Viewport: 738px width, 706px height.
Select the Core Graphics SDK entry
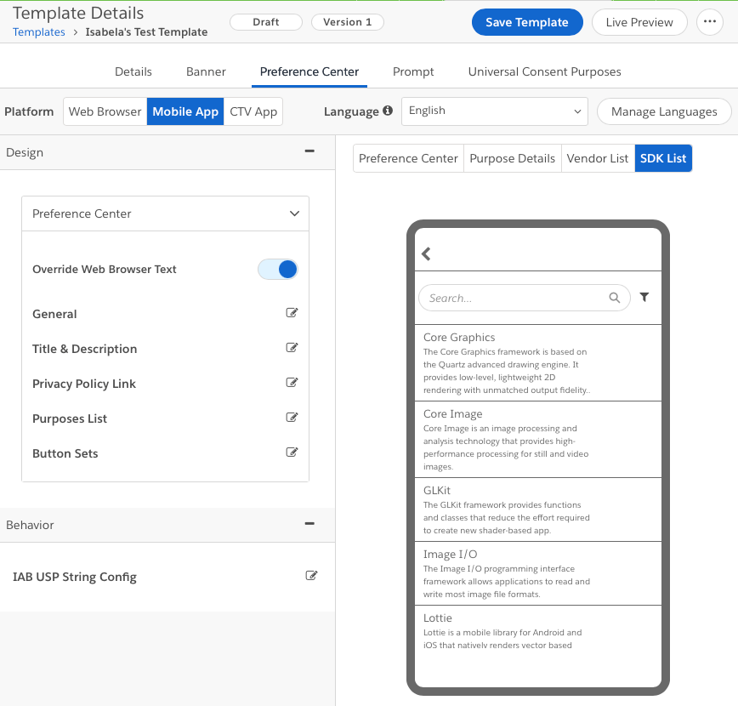tap(538, 363)
